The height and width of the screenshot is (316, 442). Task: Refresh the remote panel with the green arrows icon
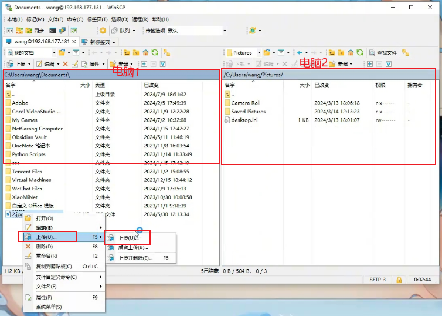click(360, 53)
